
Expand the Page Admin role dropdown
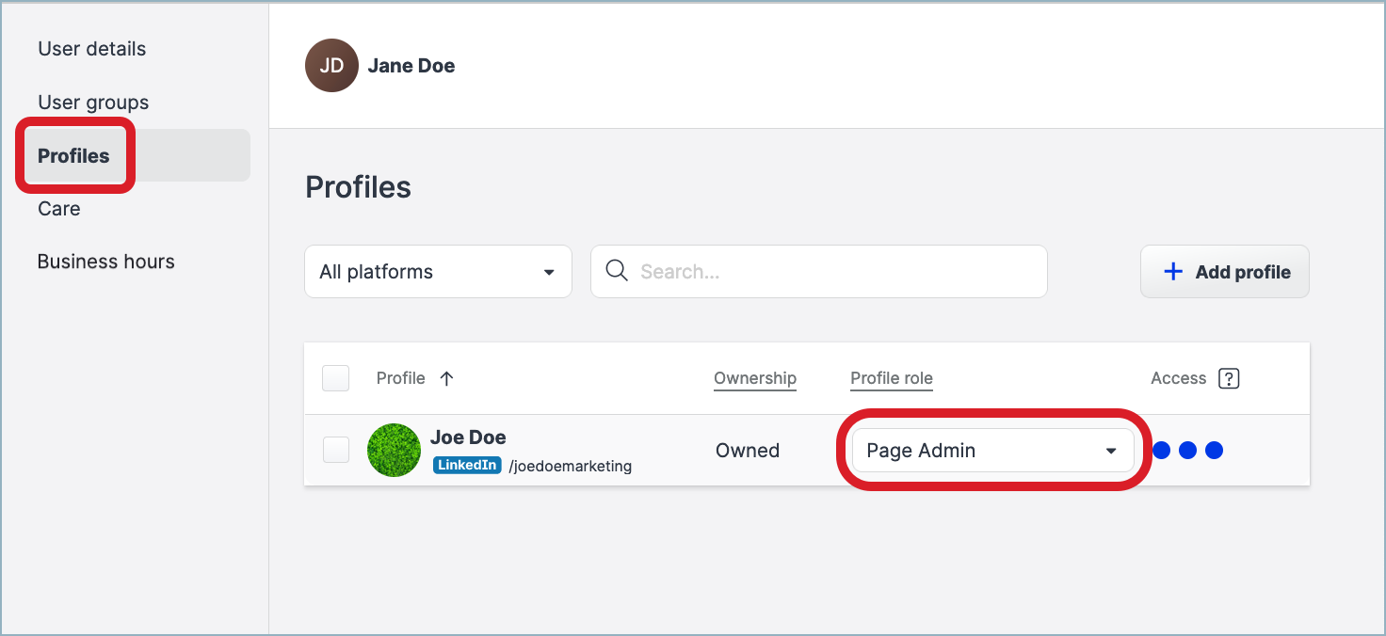tap(992, 451)
